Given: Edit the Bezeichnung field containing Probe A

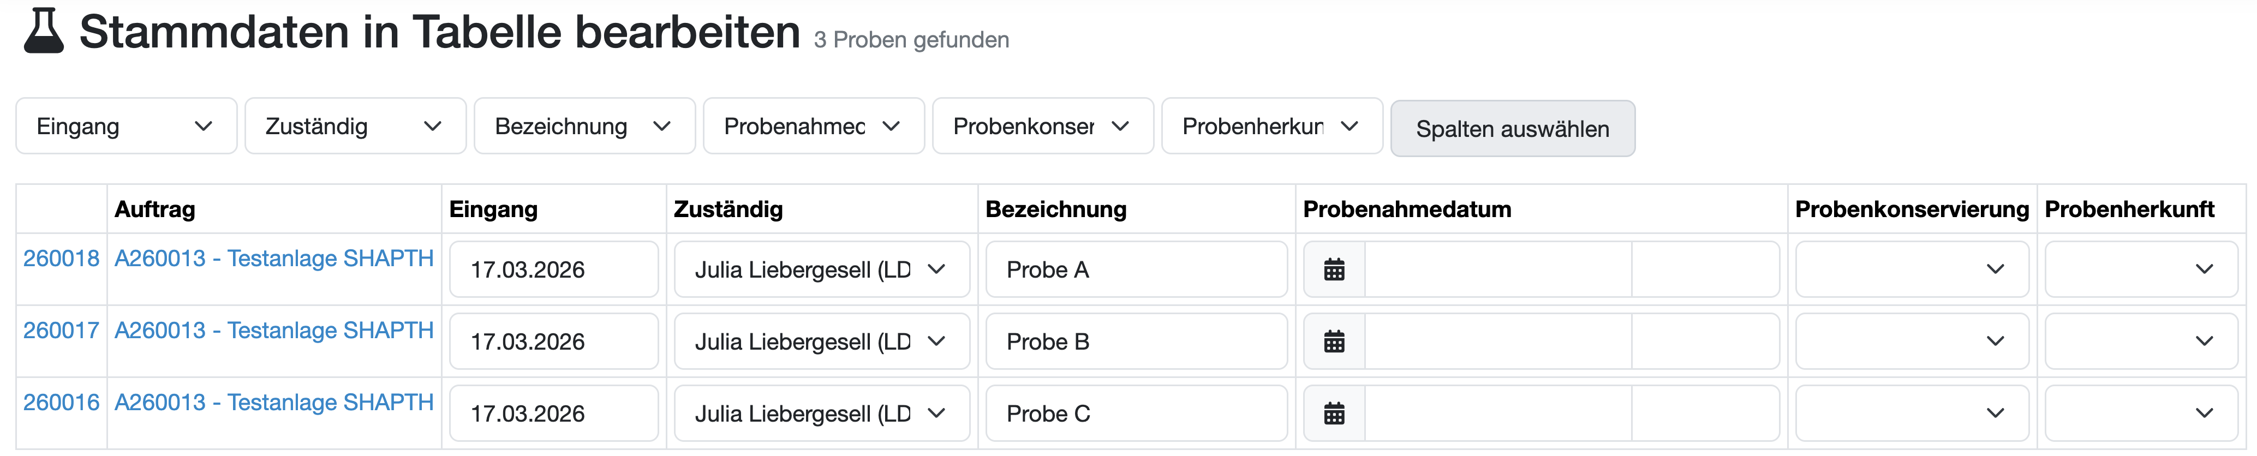Looking at the screenshot, I should coord(1136,269).
